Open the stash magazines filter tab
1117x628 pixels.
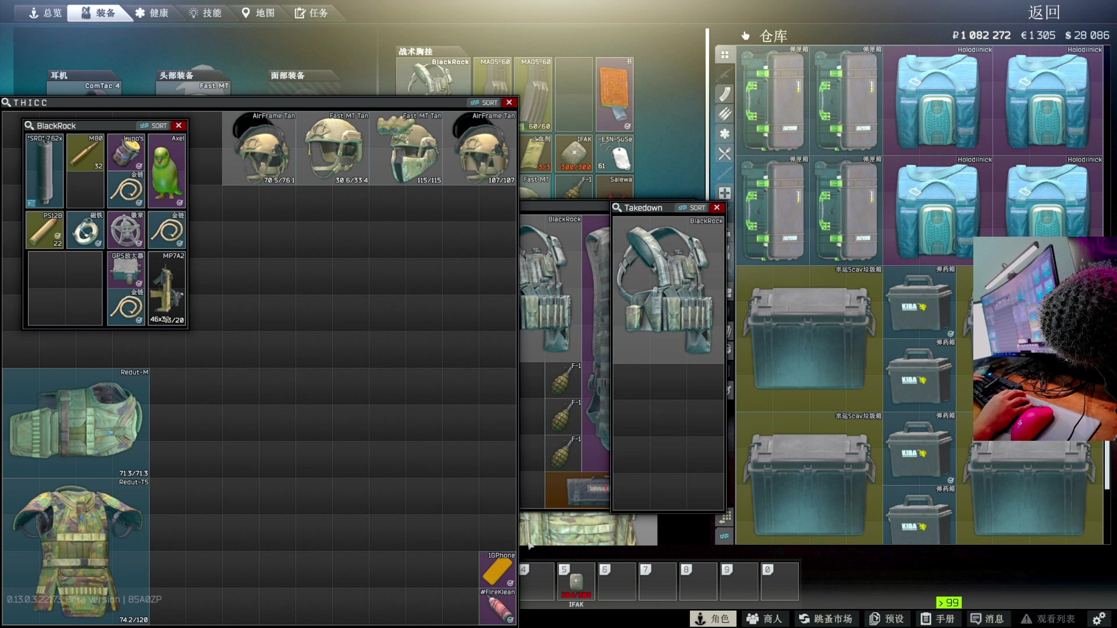tap(725, 94)
